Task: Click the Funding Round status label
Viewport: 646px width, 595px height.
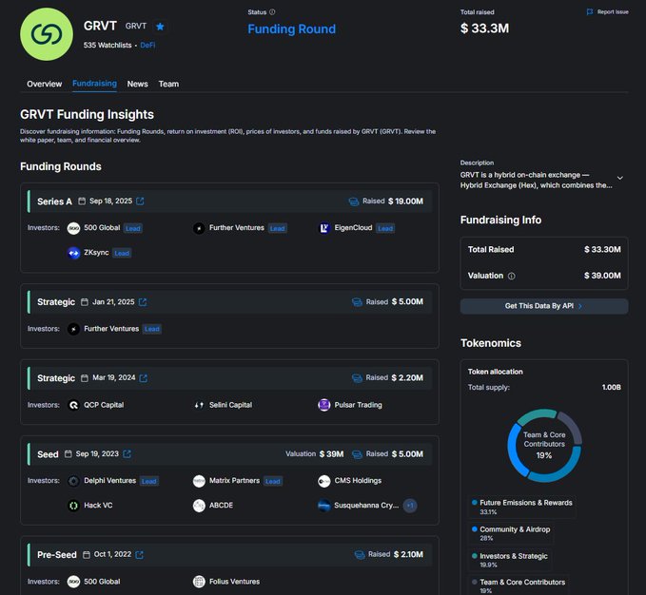Action: pos(292,29)
